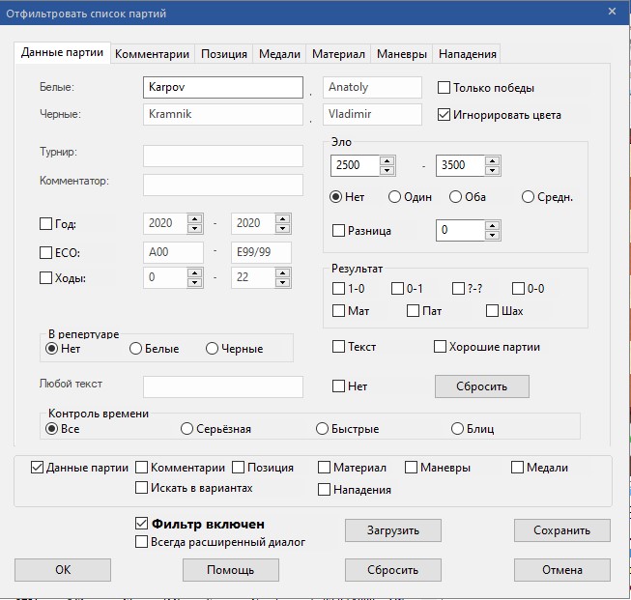Select Белые in the repertoire group
Image resolution: width=631 pixels, height=600 pixels.
135,349
